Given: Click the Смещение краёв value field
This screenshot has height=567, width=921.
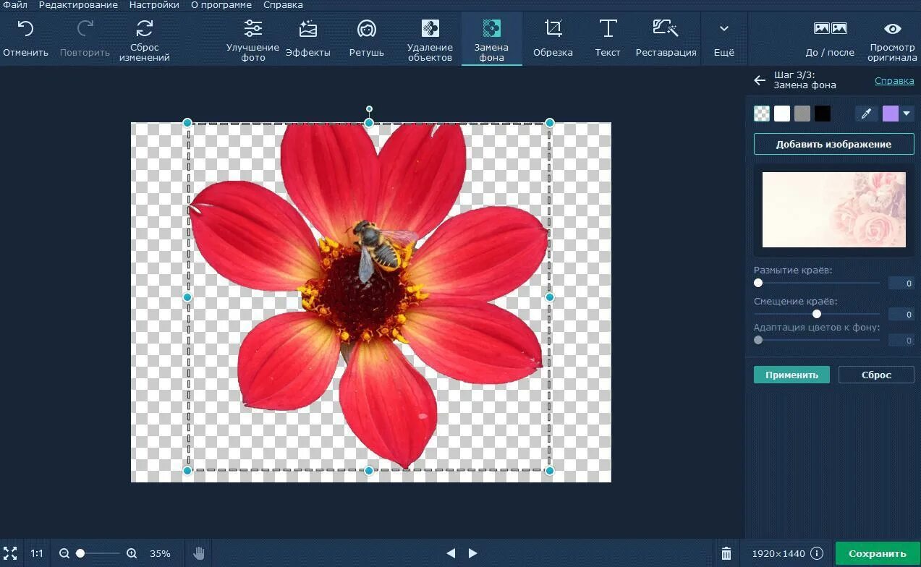Looking at the screenshot, I should click(901, 314).
